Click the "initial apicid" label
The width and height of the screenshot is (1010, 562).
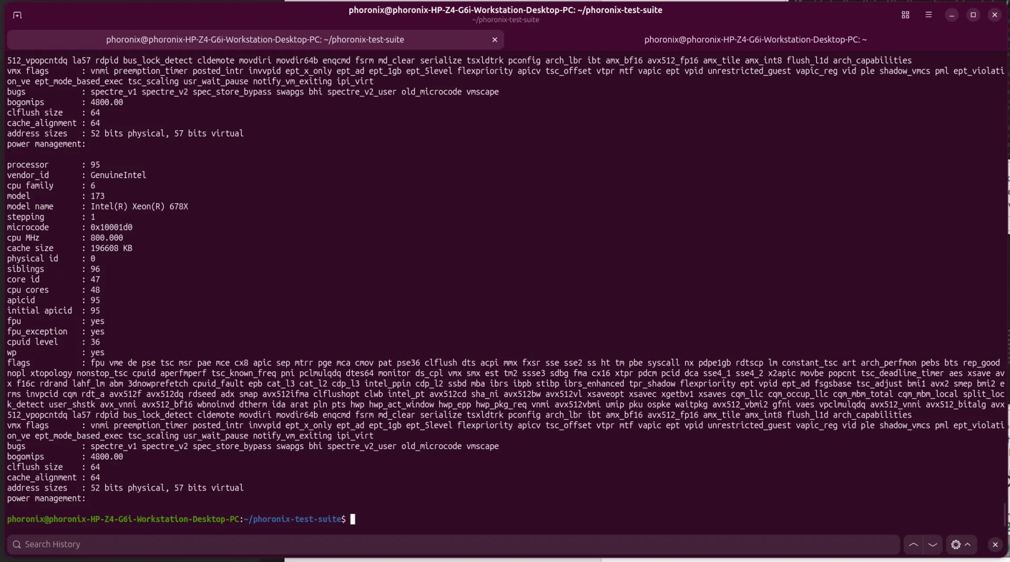39,311
